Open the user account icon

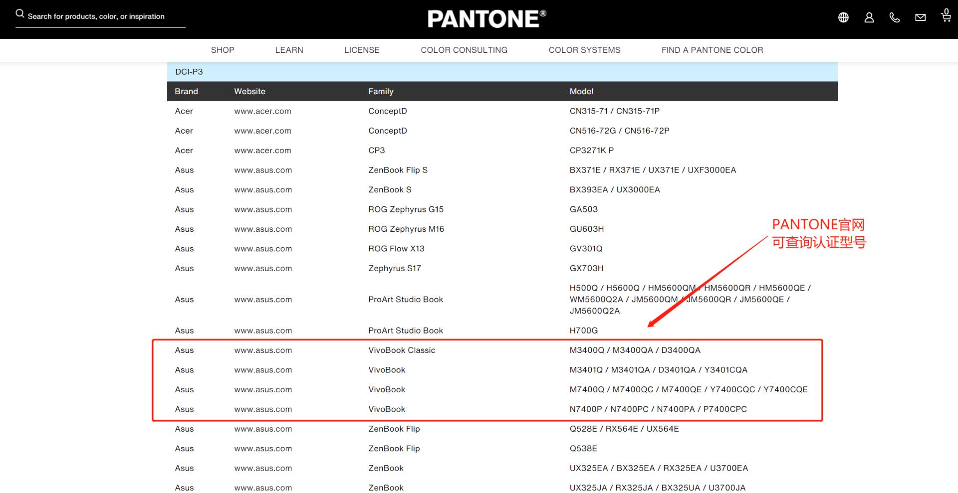click(x=869, y=17)
